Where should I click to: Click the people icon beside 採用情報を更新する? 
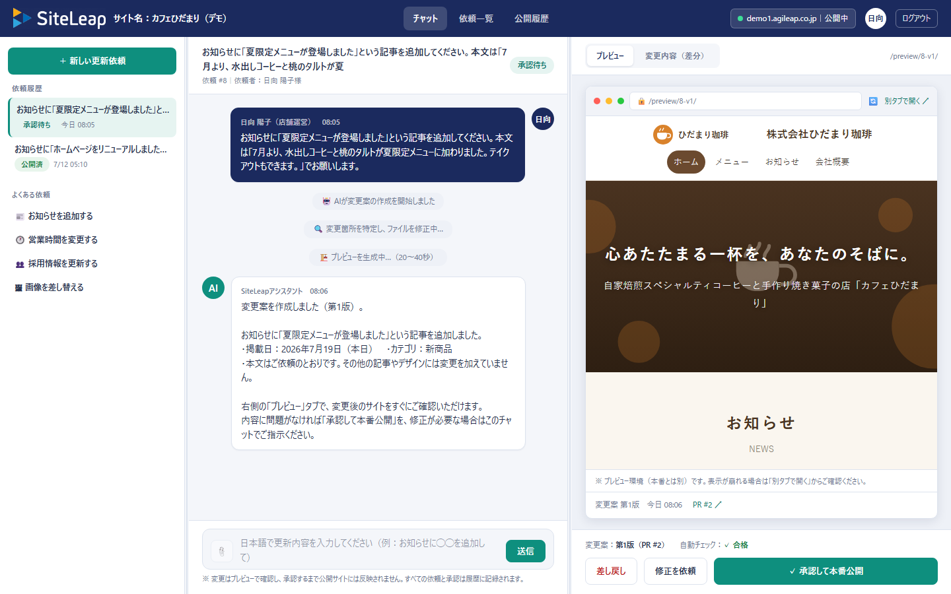click(20, 264)
